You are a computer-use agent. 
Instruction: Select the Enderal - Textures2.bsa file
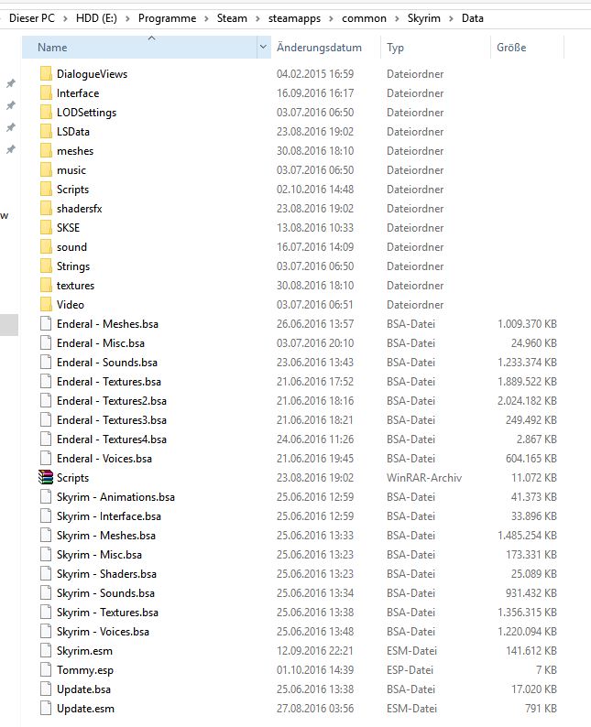111,400
